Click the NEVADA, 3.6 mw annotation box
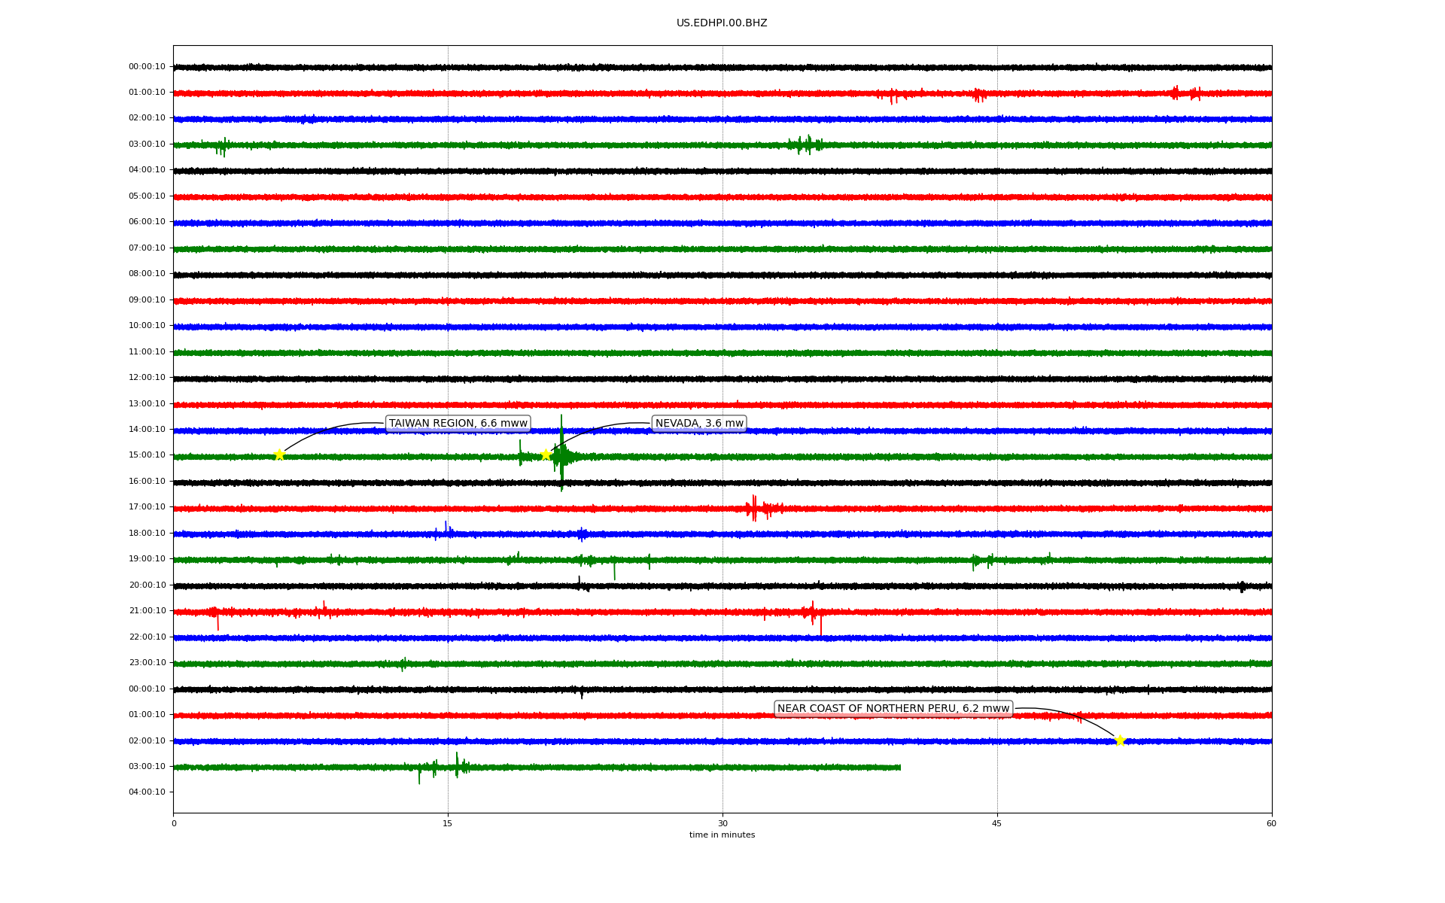 tap(699, 424)
